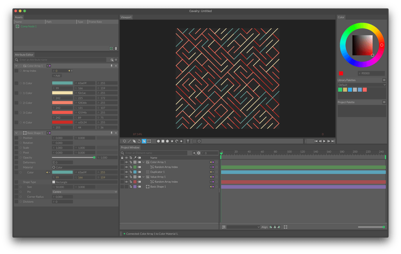This screenshot has height=254, width=401.
Task: Jump to the last frame
Action: click(x=333, y=141)
